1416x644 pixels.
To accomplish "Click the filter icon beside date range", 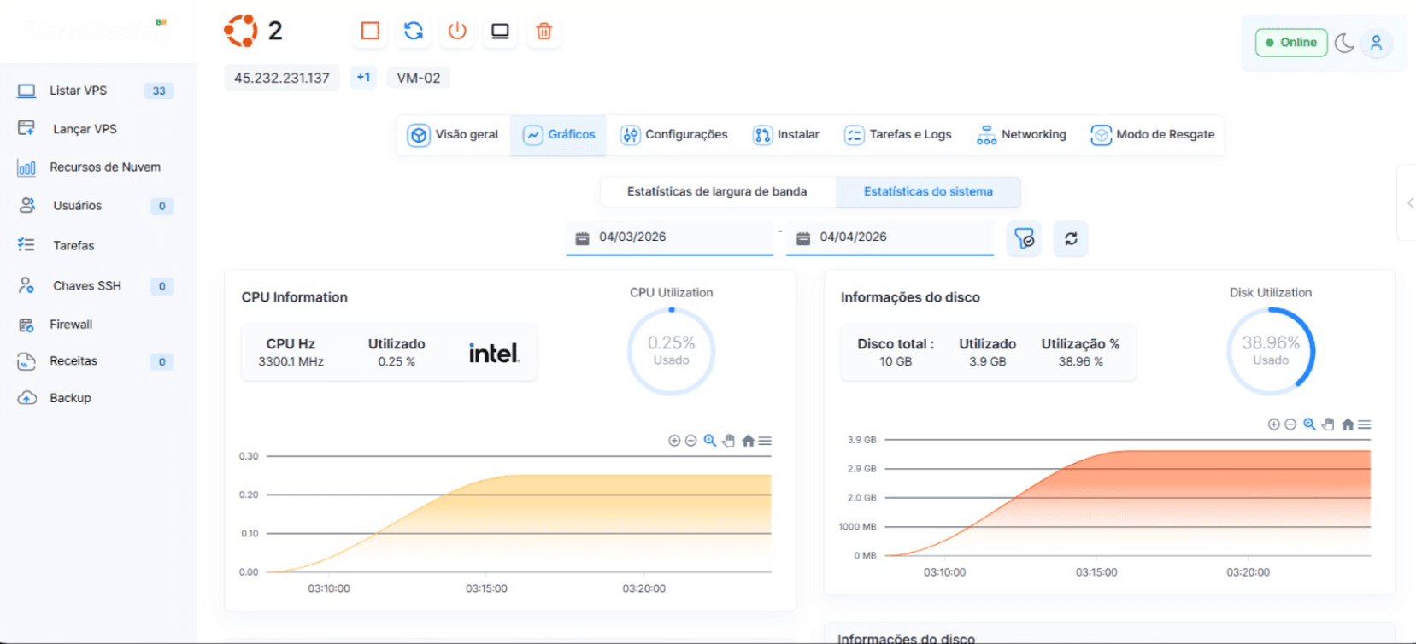I will (x=1024, y=238).
